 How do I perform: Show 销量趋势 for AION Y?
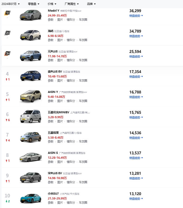136,97
